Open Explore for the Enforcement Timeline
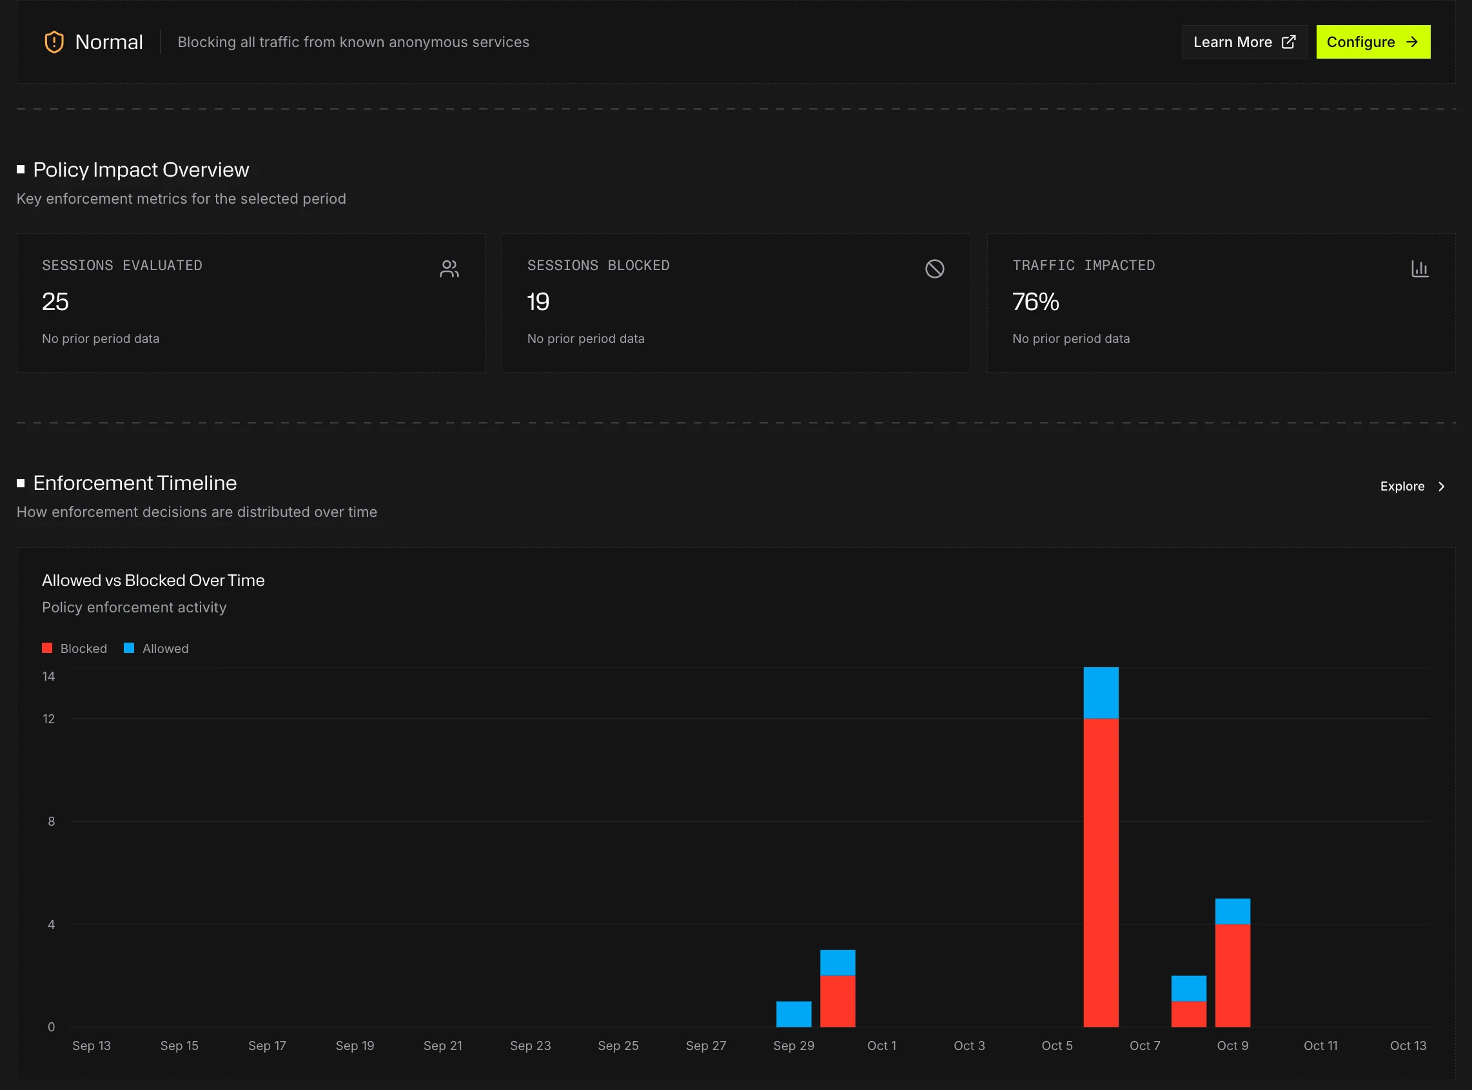The width and height of the screenshot is (1472, 1090). coord(1413,486)
